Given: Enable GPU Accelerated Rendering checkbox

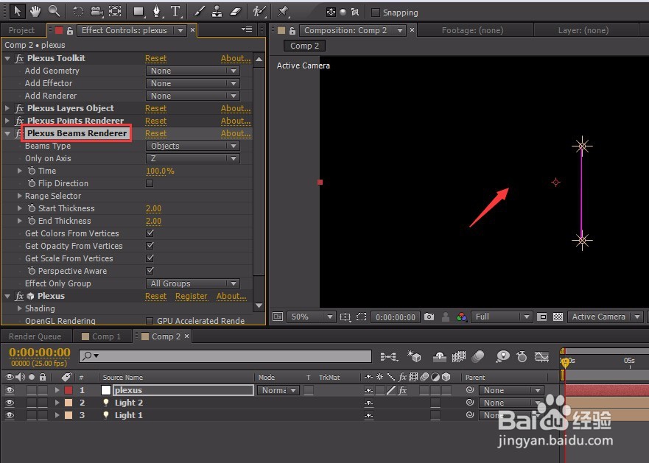Looking at the screenshot, I should tap(150, 321).
